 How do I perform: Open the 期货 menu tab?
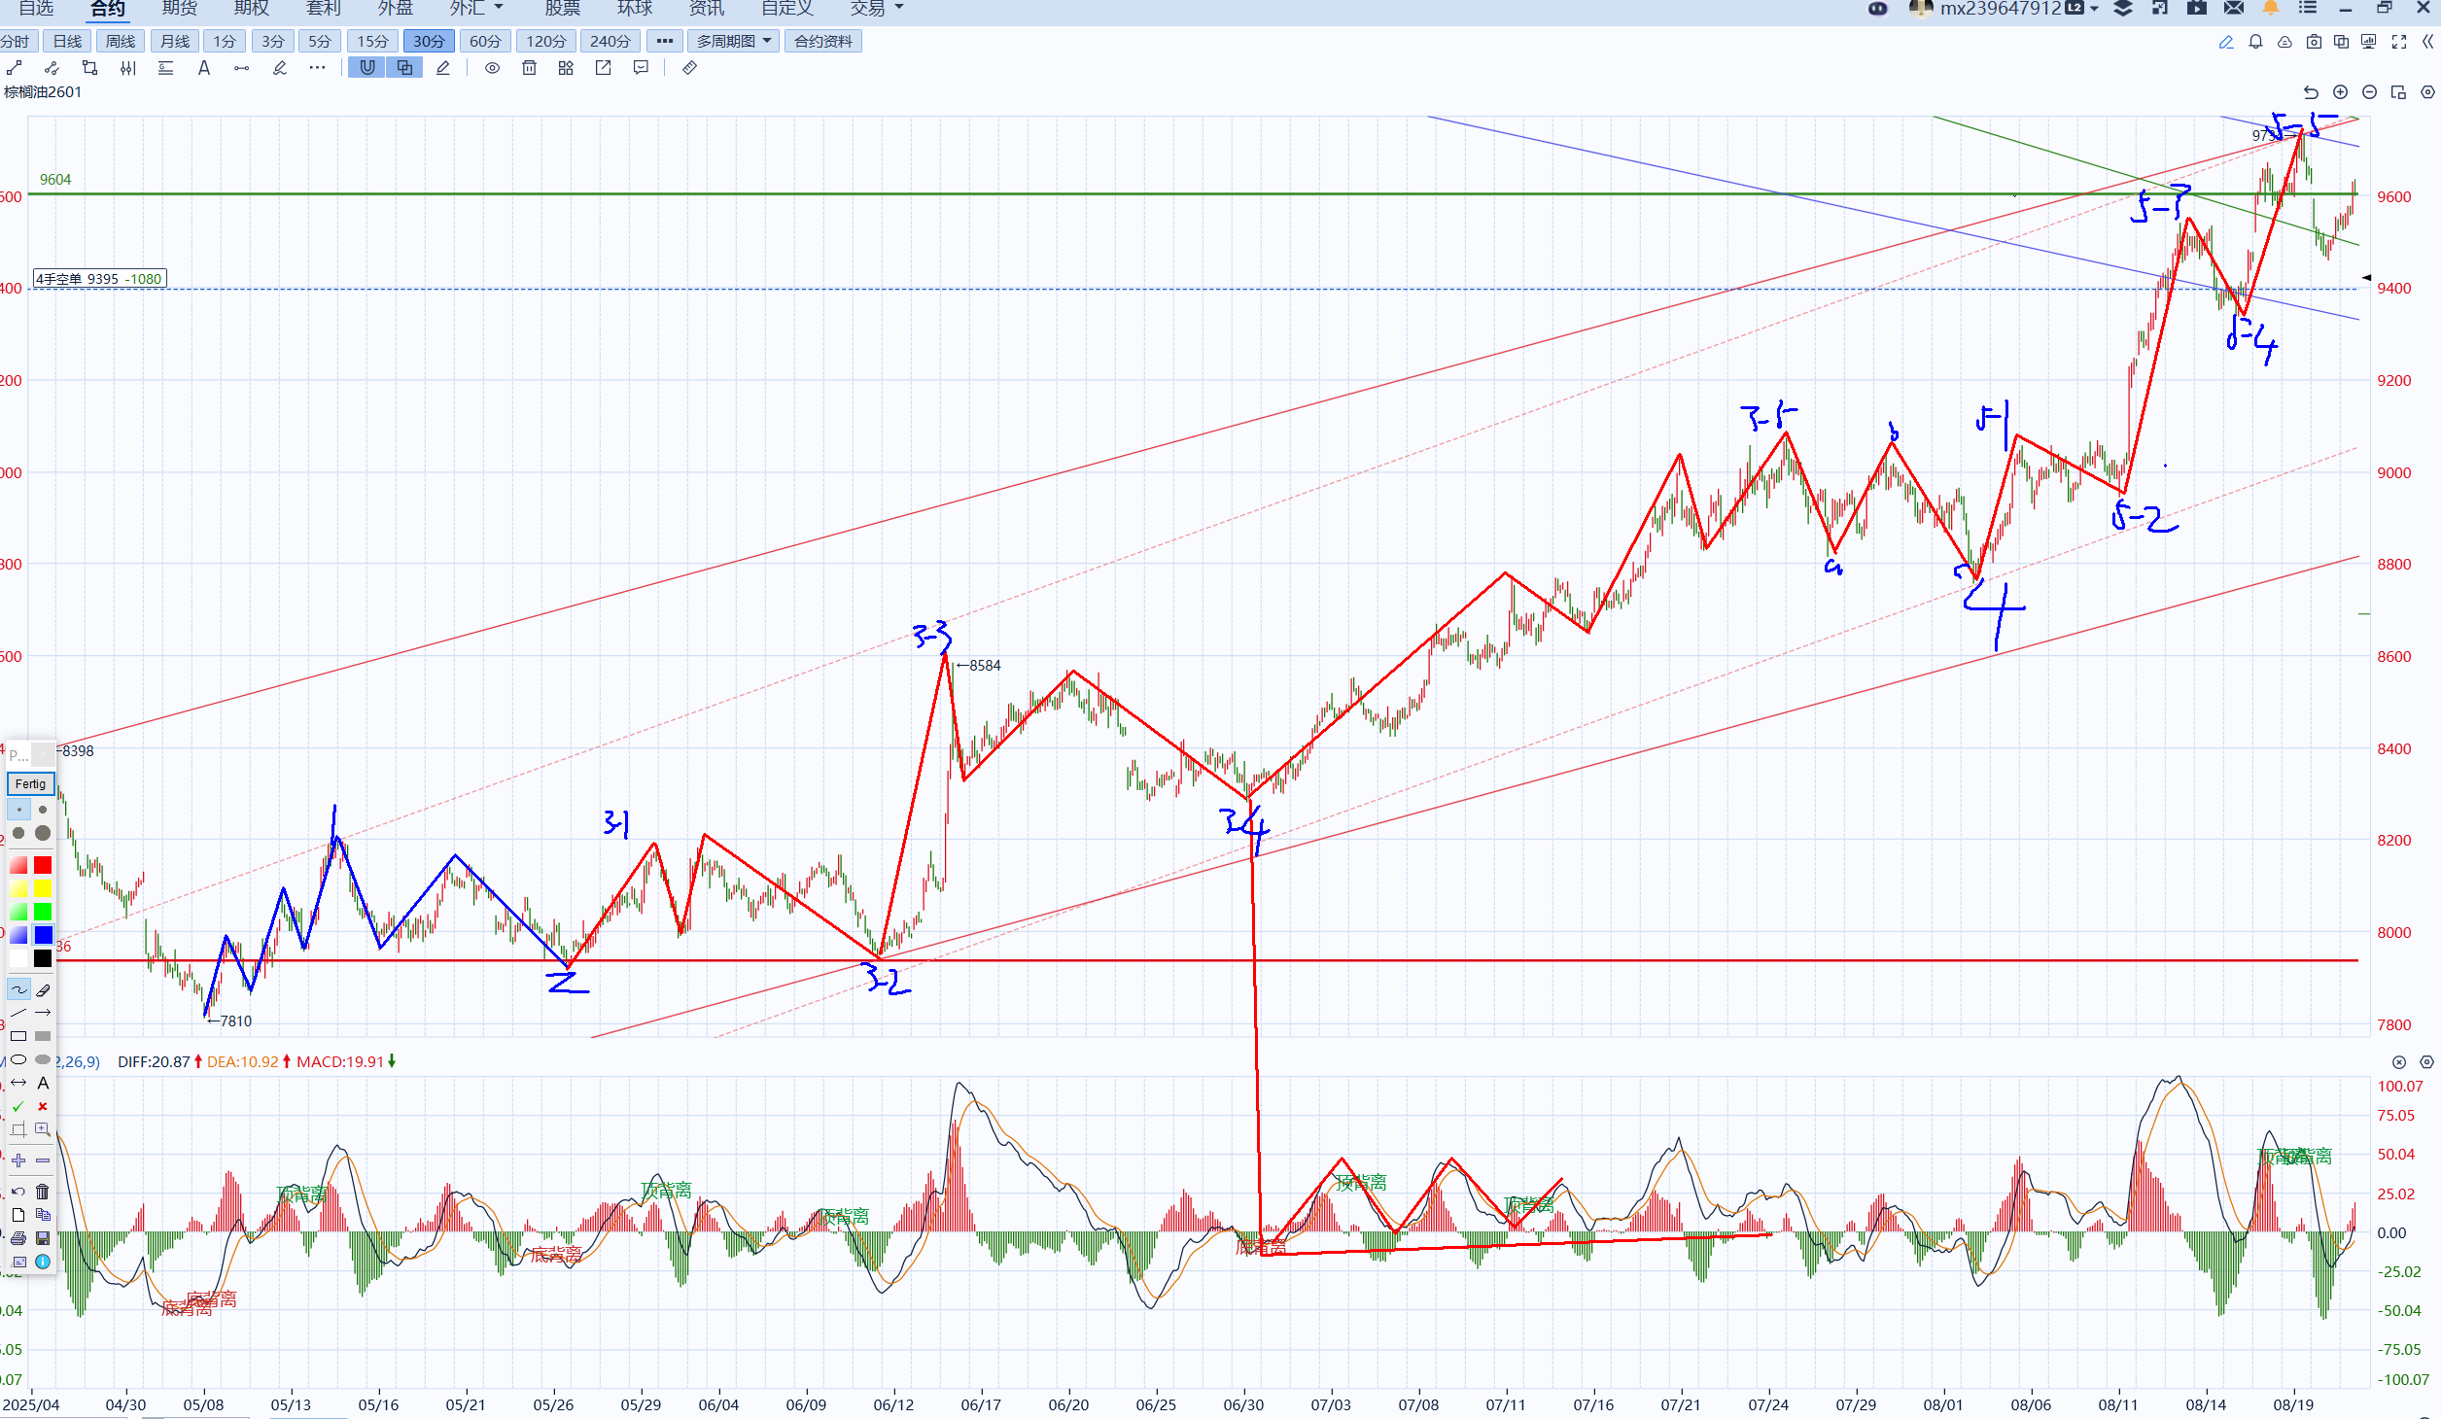(x=180, y=9)
